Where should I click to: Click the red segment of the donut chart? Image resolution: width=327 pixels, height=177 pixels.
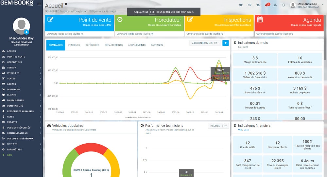click(x=91, y=148)
